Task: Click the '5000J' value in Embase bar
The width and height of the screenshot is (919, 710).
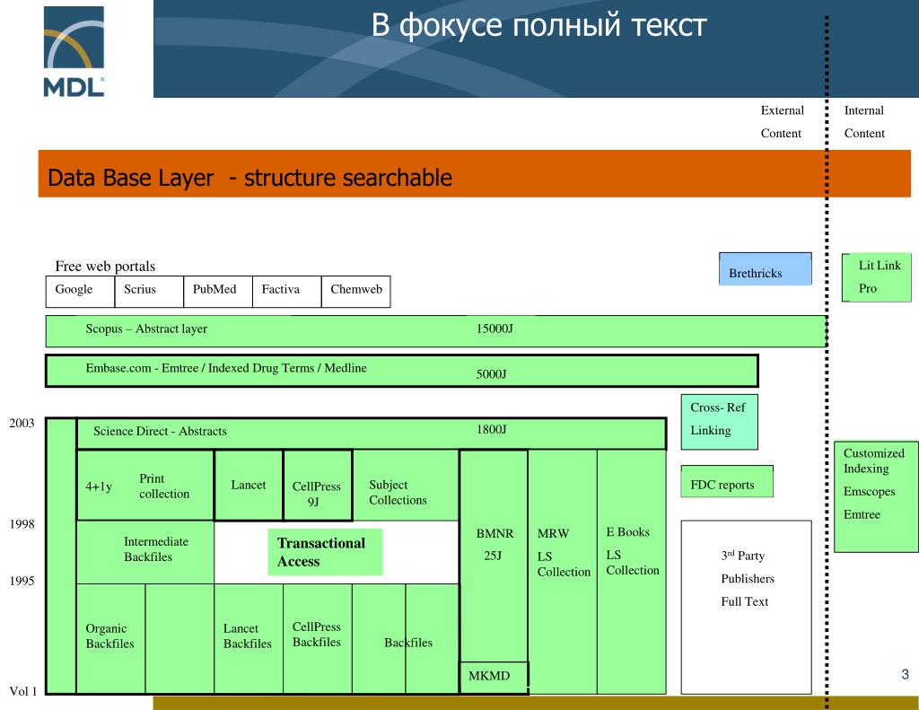Action: [x=491, y=374]
